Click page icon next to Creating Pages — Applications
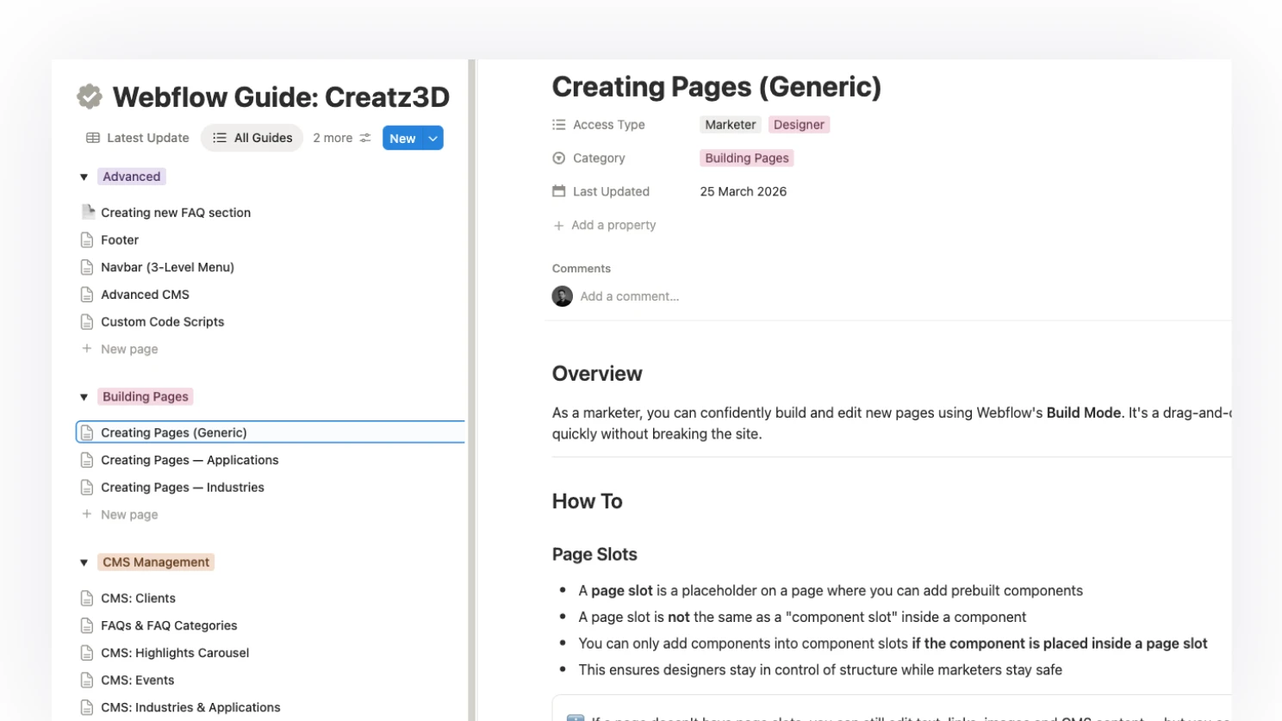Viewport: 1282px width, 721px height. point(87,460)
